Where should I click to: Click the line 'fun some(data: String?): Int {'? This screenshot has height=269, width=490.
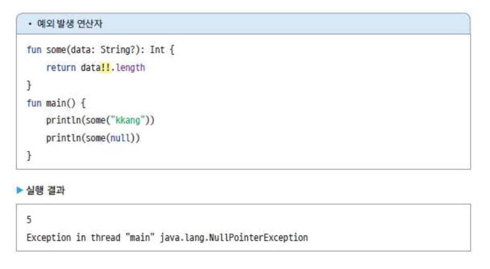[101, 50]
